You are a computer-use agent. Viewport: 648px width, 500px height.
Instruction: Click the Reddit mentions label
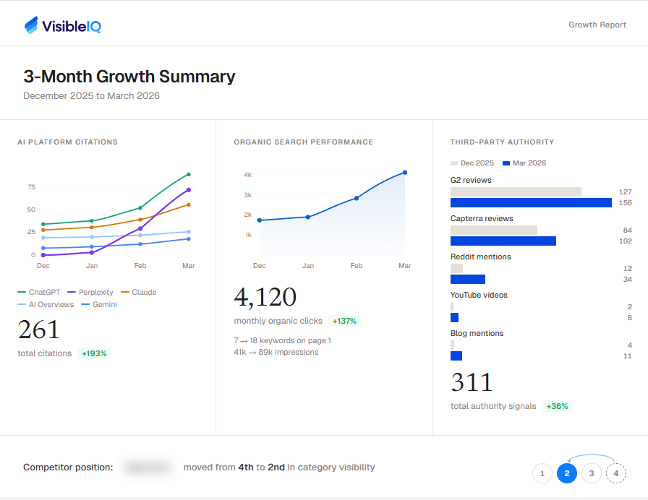point(481,257)
